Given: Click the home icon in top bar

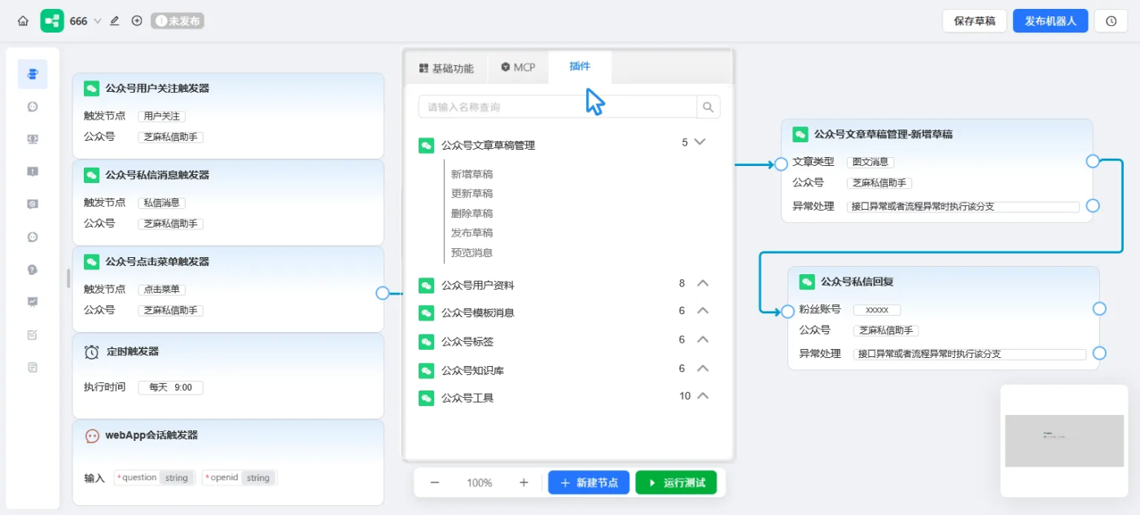Looking at the screenshot, I should (23, 20).
